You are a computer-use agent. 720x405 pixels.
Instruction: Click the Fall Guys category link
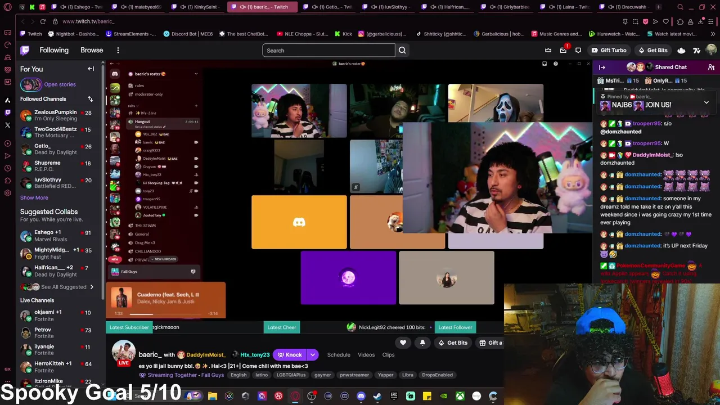[x=213, y=375]
